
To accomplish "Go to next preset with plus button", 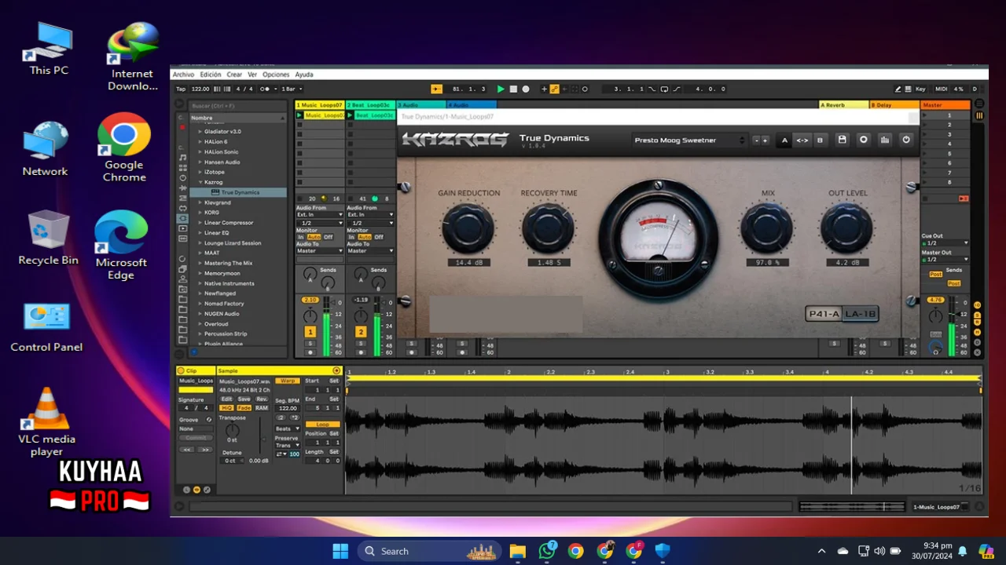I will point(765,140).
